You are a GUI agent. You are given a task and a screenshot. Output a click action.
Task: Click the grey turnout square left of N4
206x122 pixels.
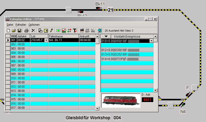[171, 106]
